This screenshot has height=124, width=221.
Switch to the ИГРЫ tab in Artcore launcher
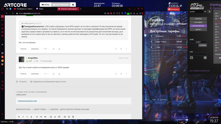[x=45, y=5]
